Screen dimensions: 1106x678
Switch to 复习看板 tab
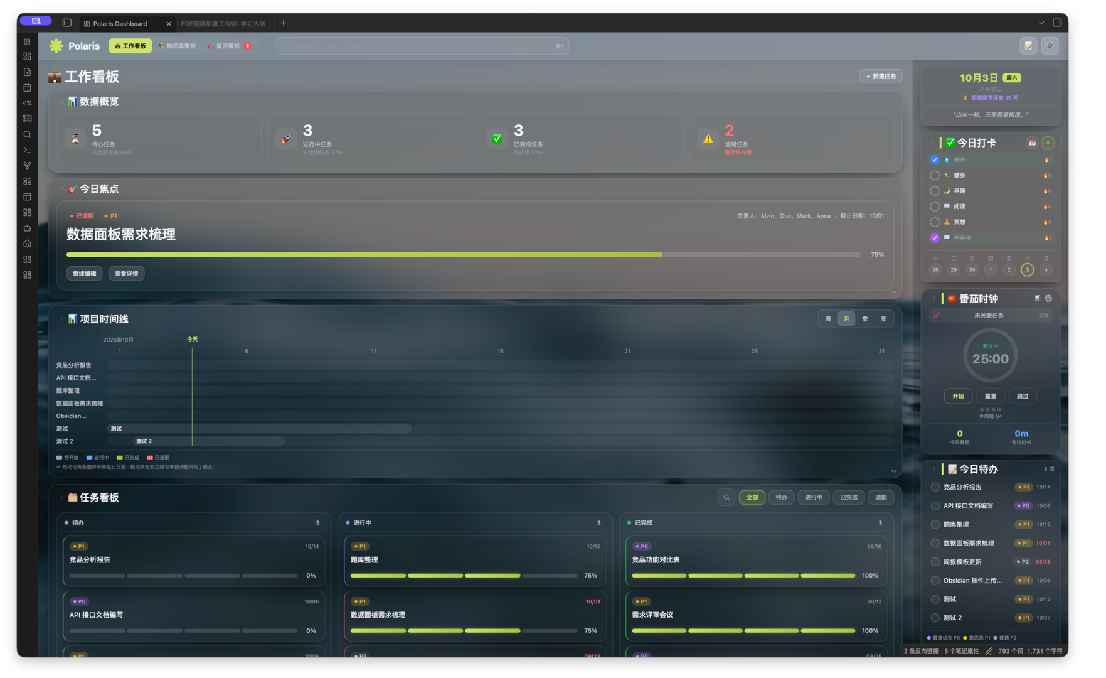228,46
